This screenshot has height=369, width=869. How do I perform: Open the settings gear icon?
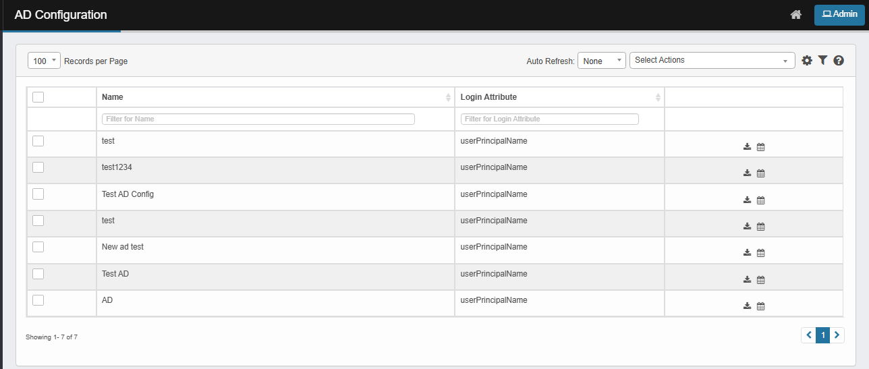click(x=807, y=61)
